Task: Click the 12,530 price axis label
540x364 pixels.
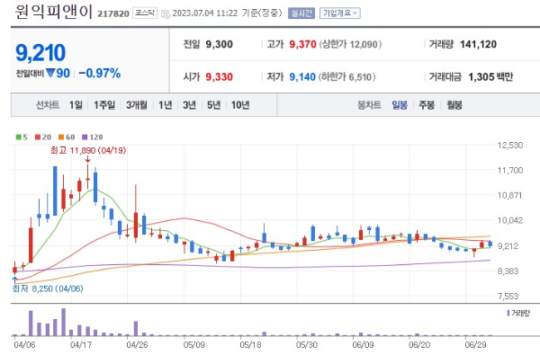Action: (x=510, y=146)
